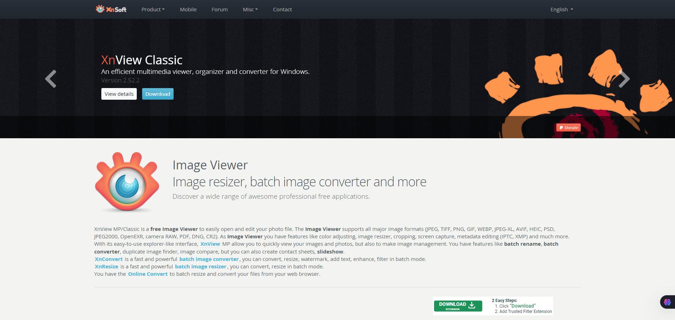Click the brain extension icon at right edge
The image size is (675, 320).
tap(668, 302)
